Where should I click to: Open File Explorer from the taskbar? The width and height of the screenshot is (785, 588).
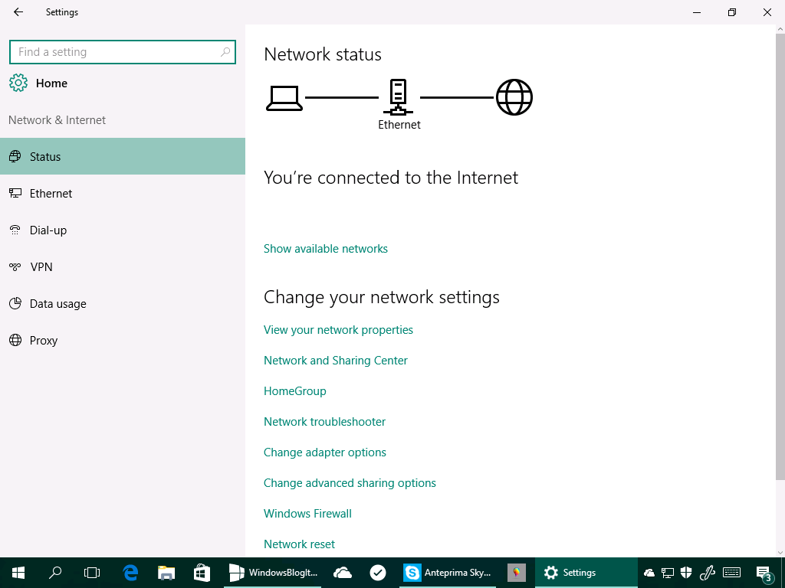point(166,573)
